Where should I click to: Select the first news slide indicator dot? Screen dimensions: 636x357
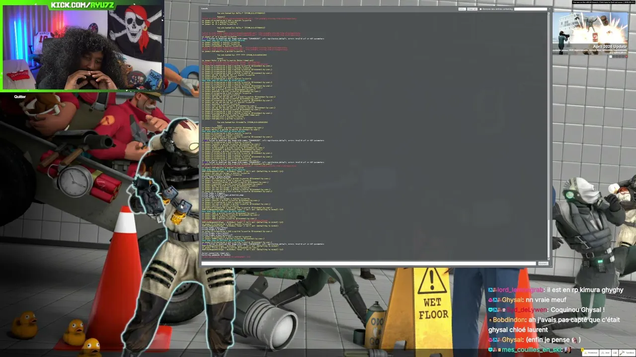point(611,56)
